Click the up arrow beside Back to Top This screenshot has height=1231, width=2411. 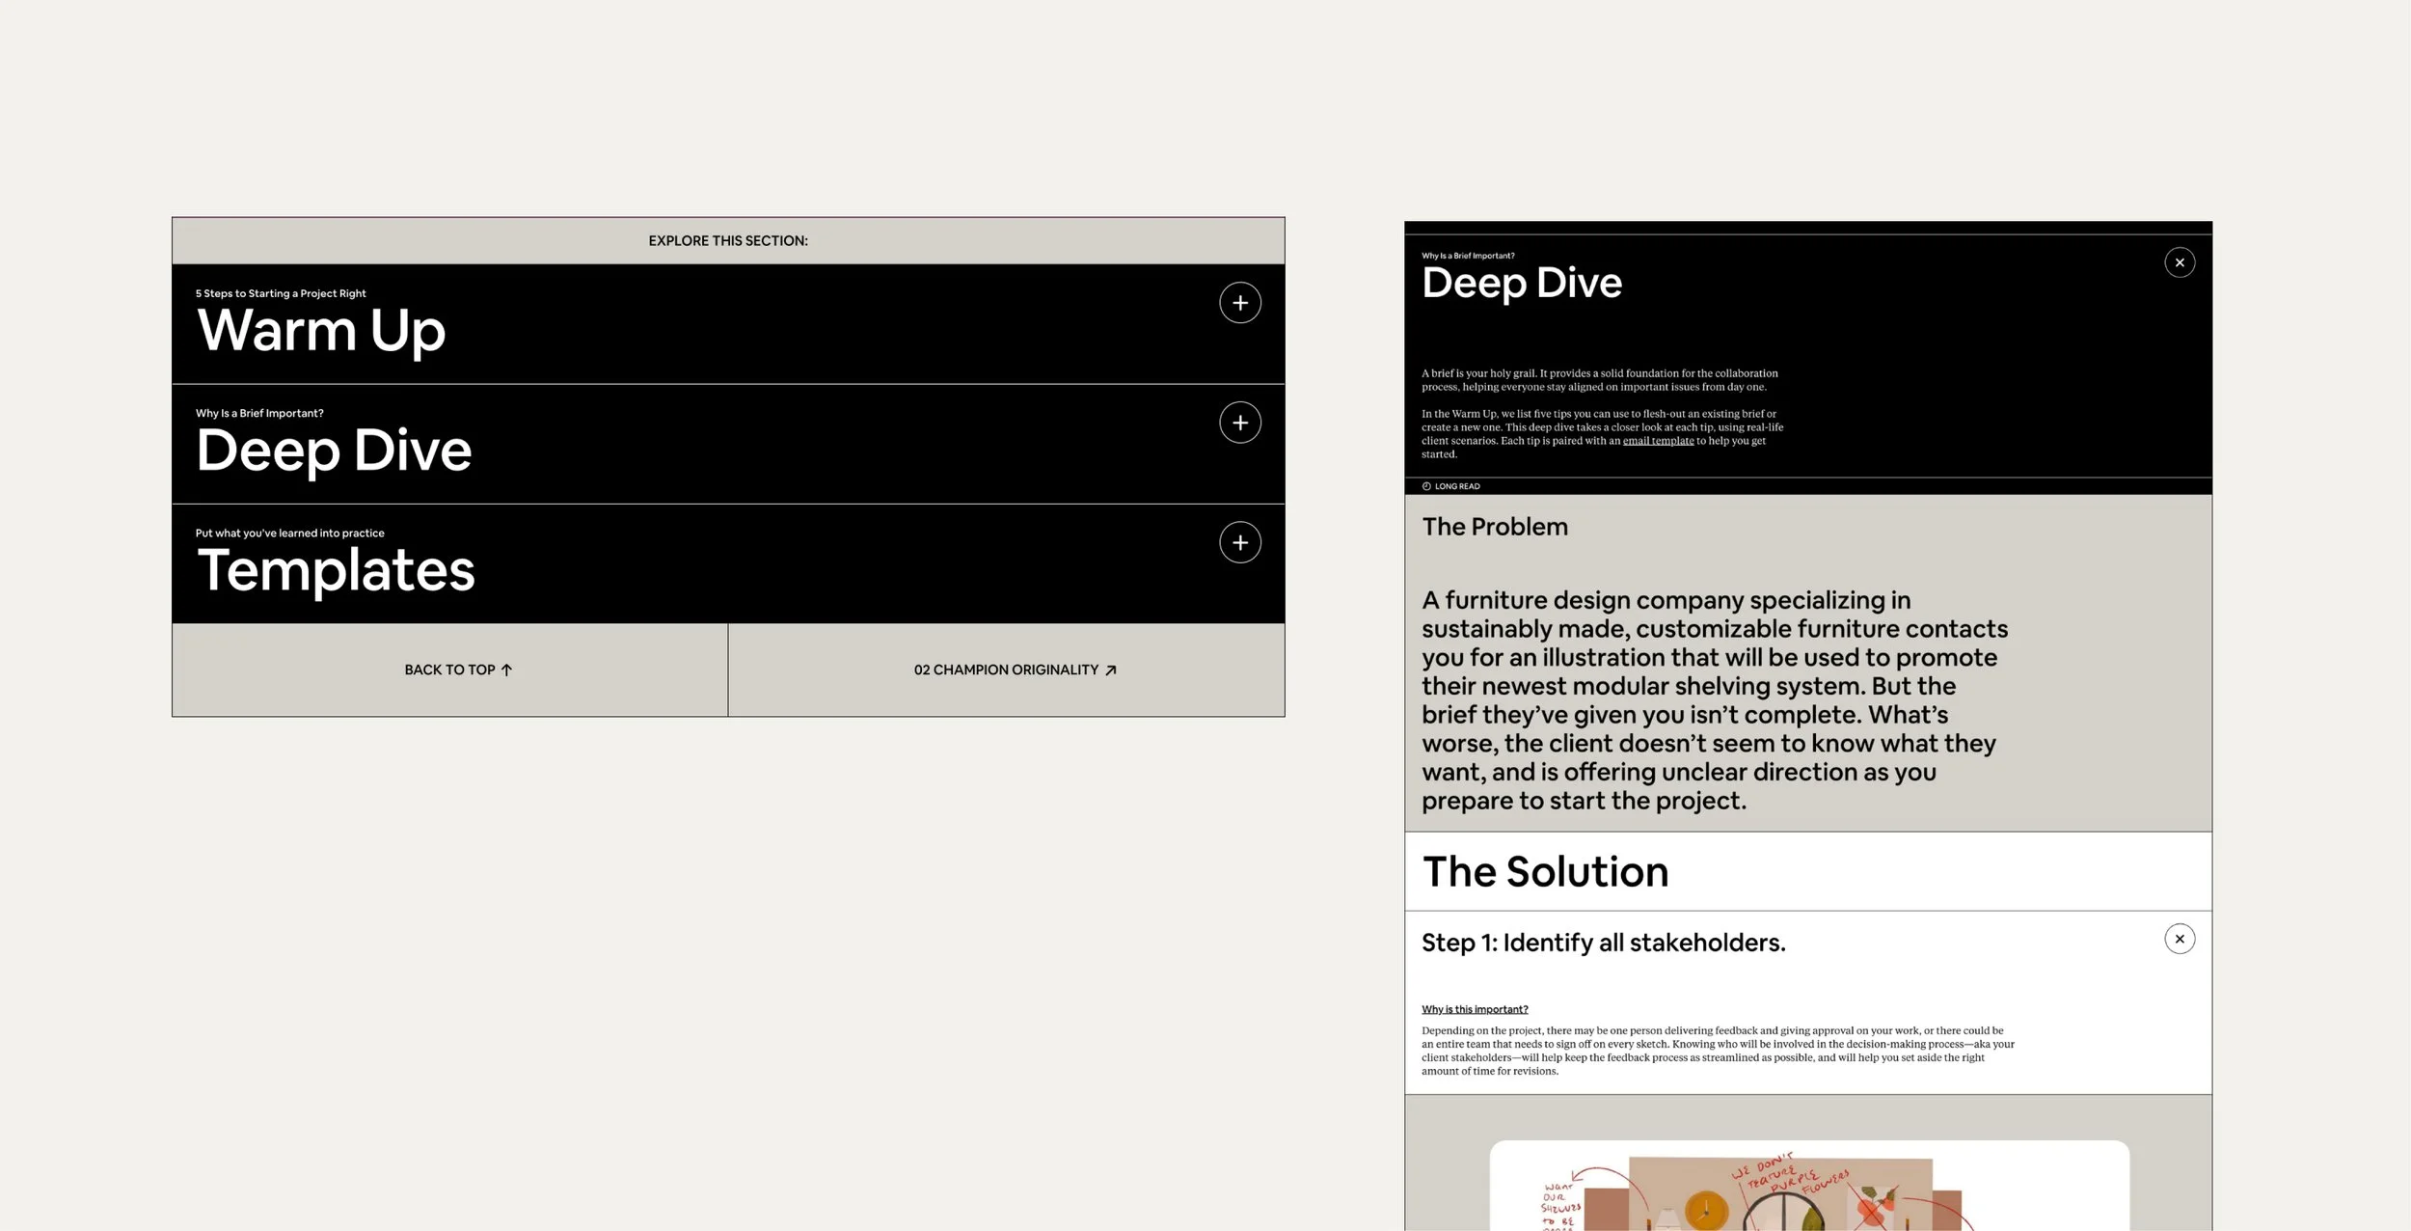[x=506, y=670]
